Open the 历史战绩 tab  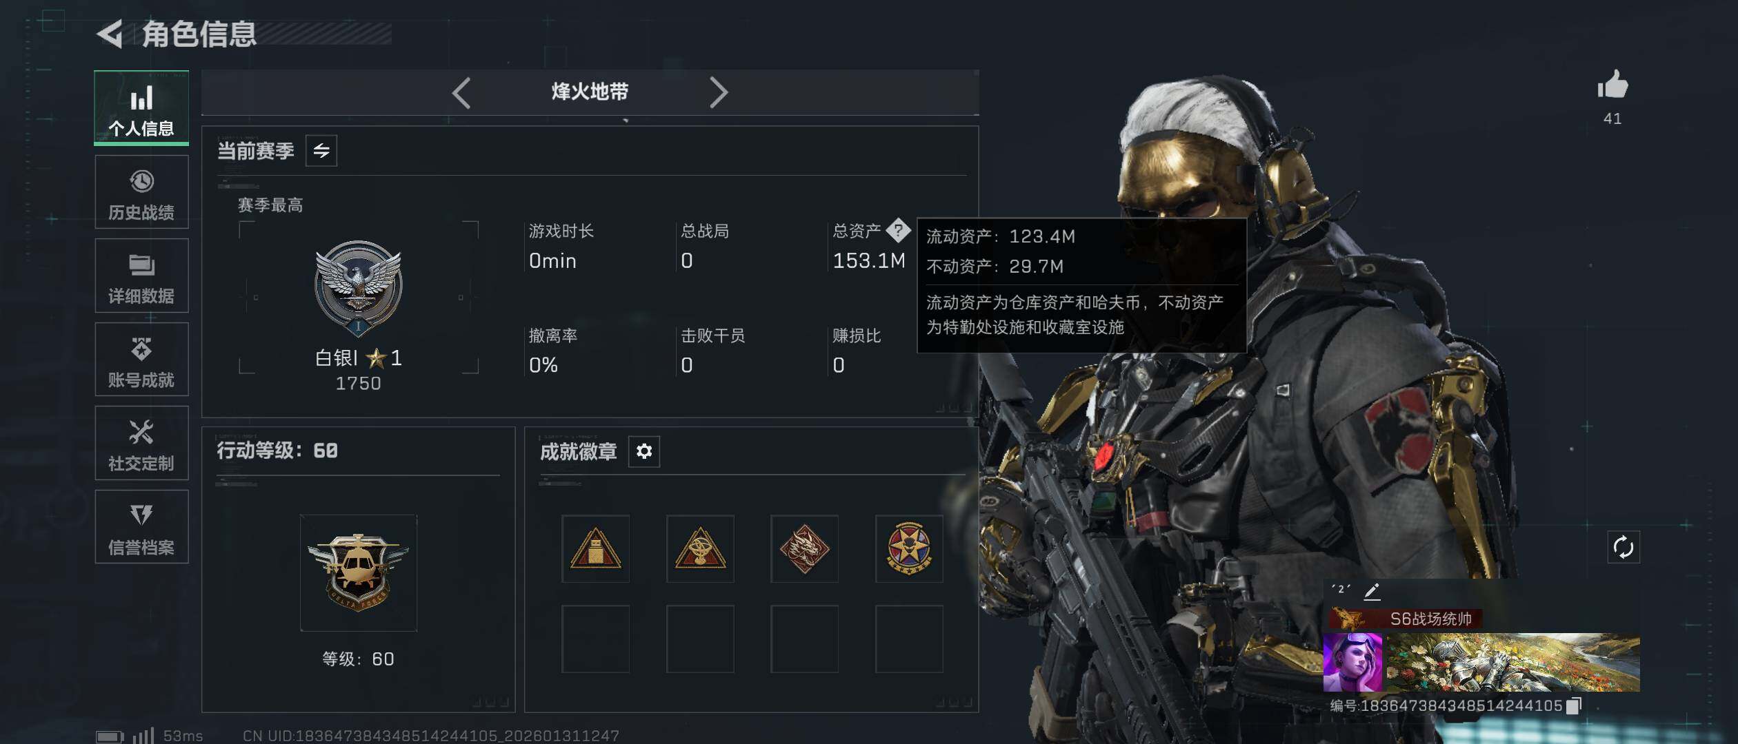click(x=141, y=192)
